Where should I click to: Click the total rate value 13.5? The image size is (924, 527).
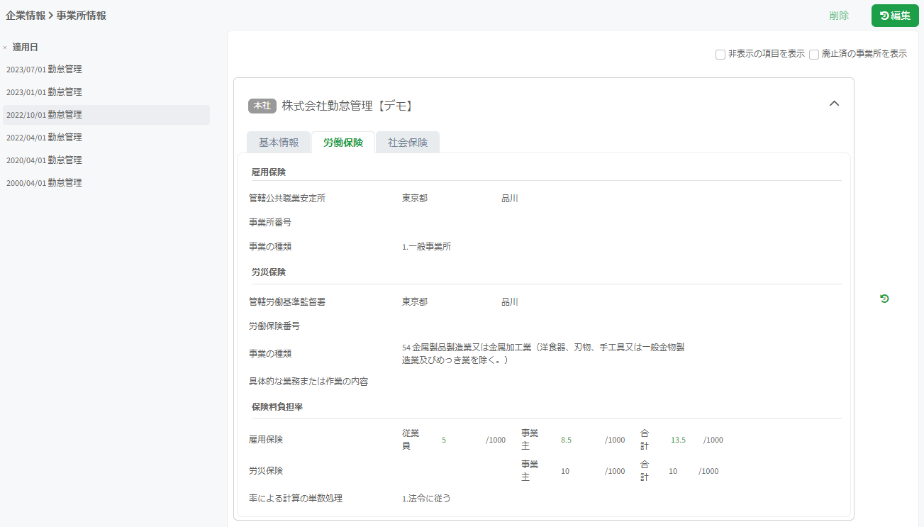pos(679,440)
